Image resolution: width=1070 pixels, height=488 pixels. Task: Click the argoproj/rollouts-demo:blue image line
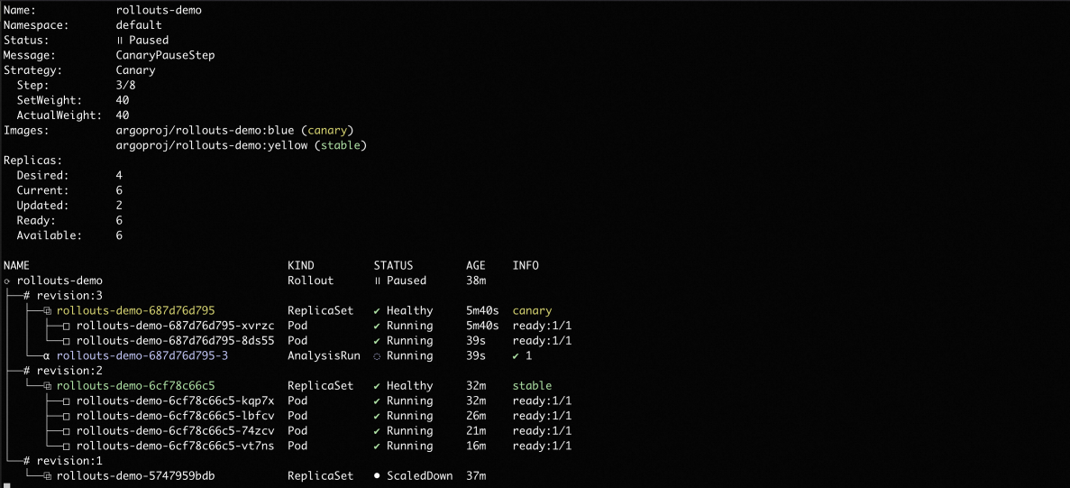tap(234, 131)
